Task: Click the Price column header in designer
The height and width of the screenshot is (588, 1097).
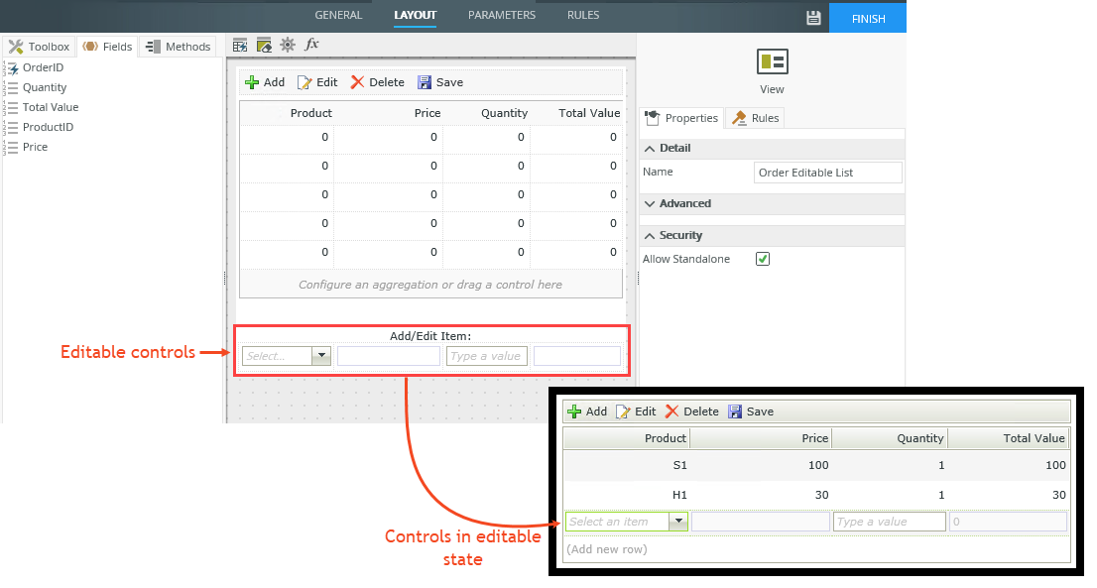Action: point(427,113)
